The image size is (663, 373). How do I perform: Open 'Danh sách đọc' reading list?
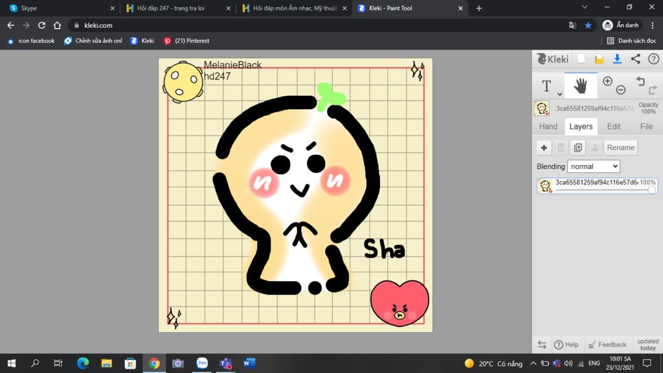[x=631, y=41]
